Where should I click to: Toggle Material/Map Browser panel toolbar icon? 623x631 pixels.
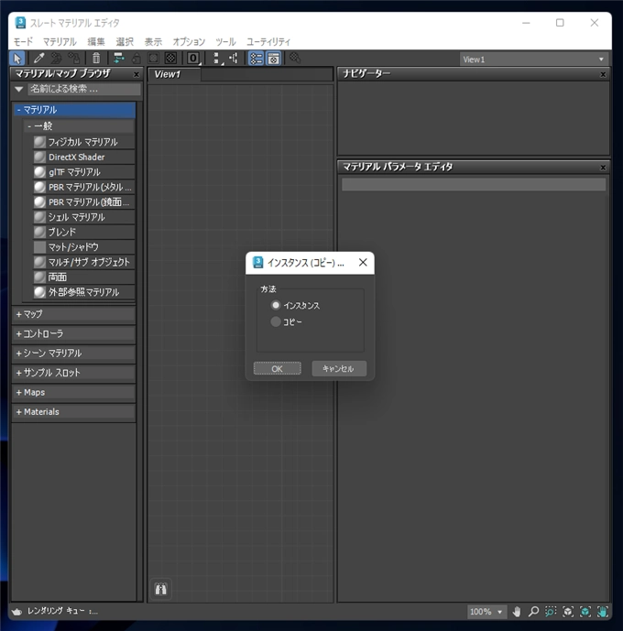pos(256,59)
